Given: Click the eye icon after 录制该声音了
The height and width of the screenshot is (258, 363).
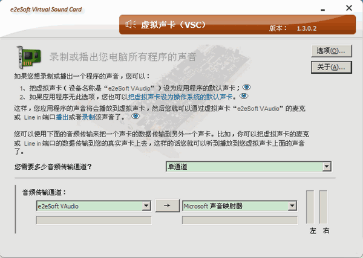Looking at the screenshot, I should tap(136, 116).
